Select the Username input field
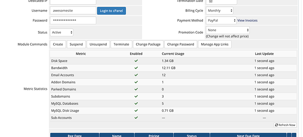Image resolution: width=303 pixels, height=137 pixels. [x=73, y=11]
